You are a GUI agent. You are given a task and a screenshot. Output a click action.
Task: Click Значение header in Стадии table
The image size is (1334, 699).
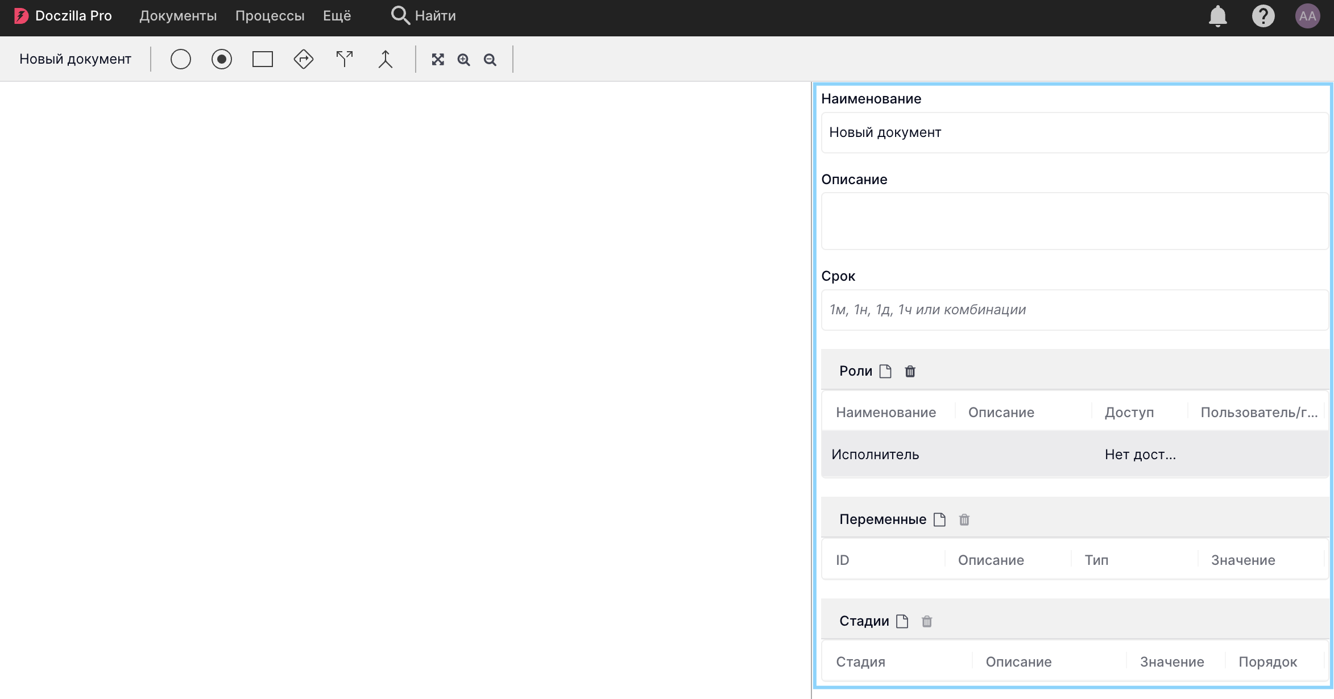click(x=1172, y=662)
